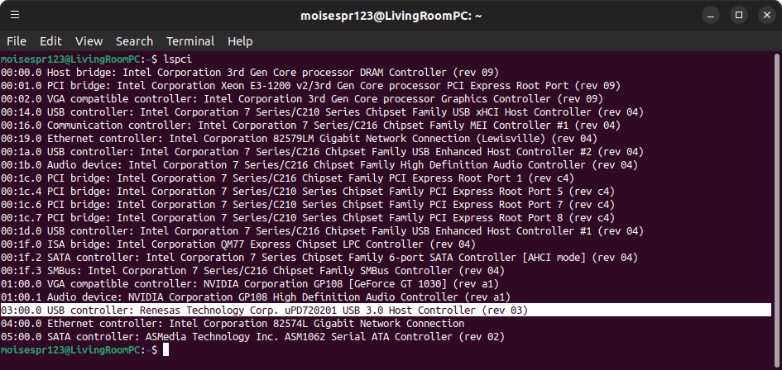
Task: Click the NVIDIA GeForce GT 1030 line
Action: pyautogui.click(x=250, y=284)
